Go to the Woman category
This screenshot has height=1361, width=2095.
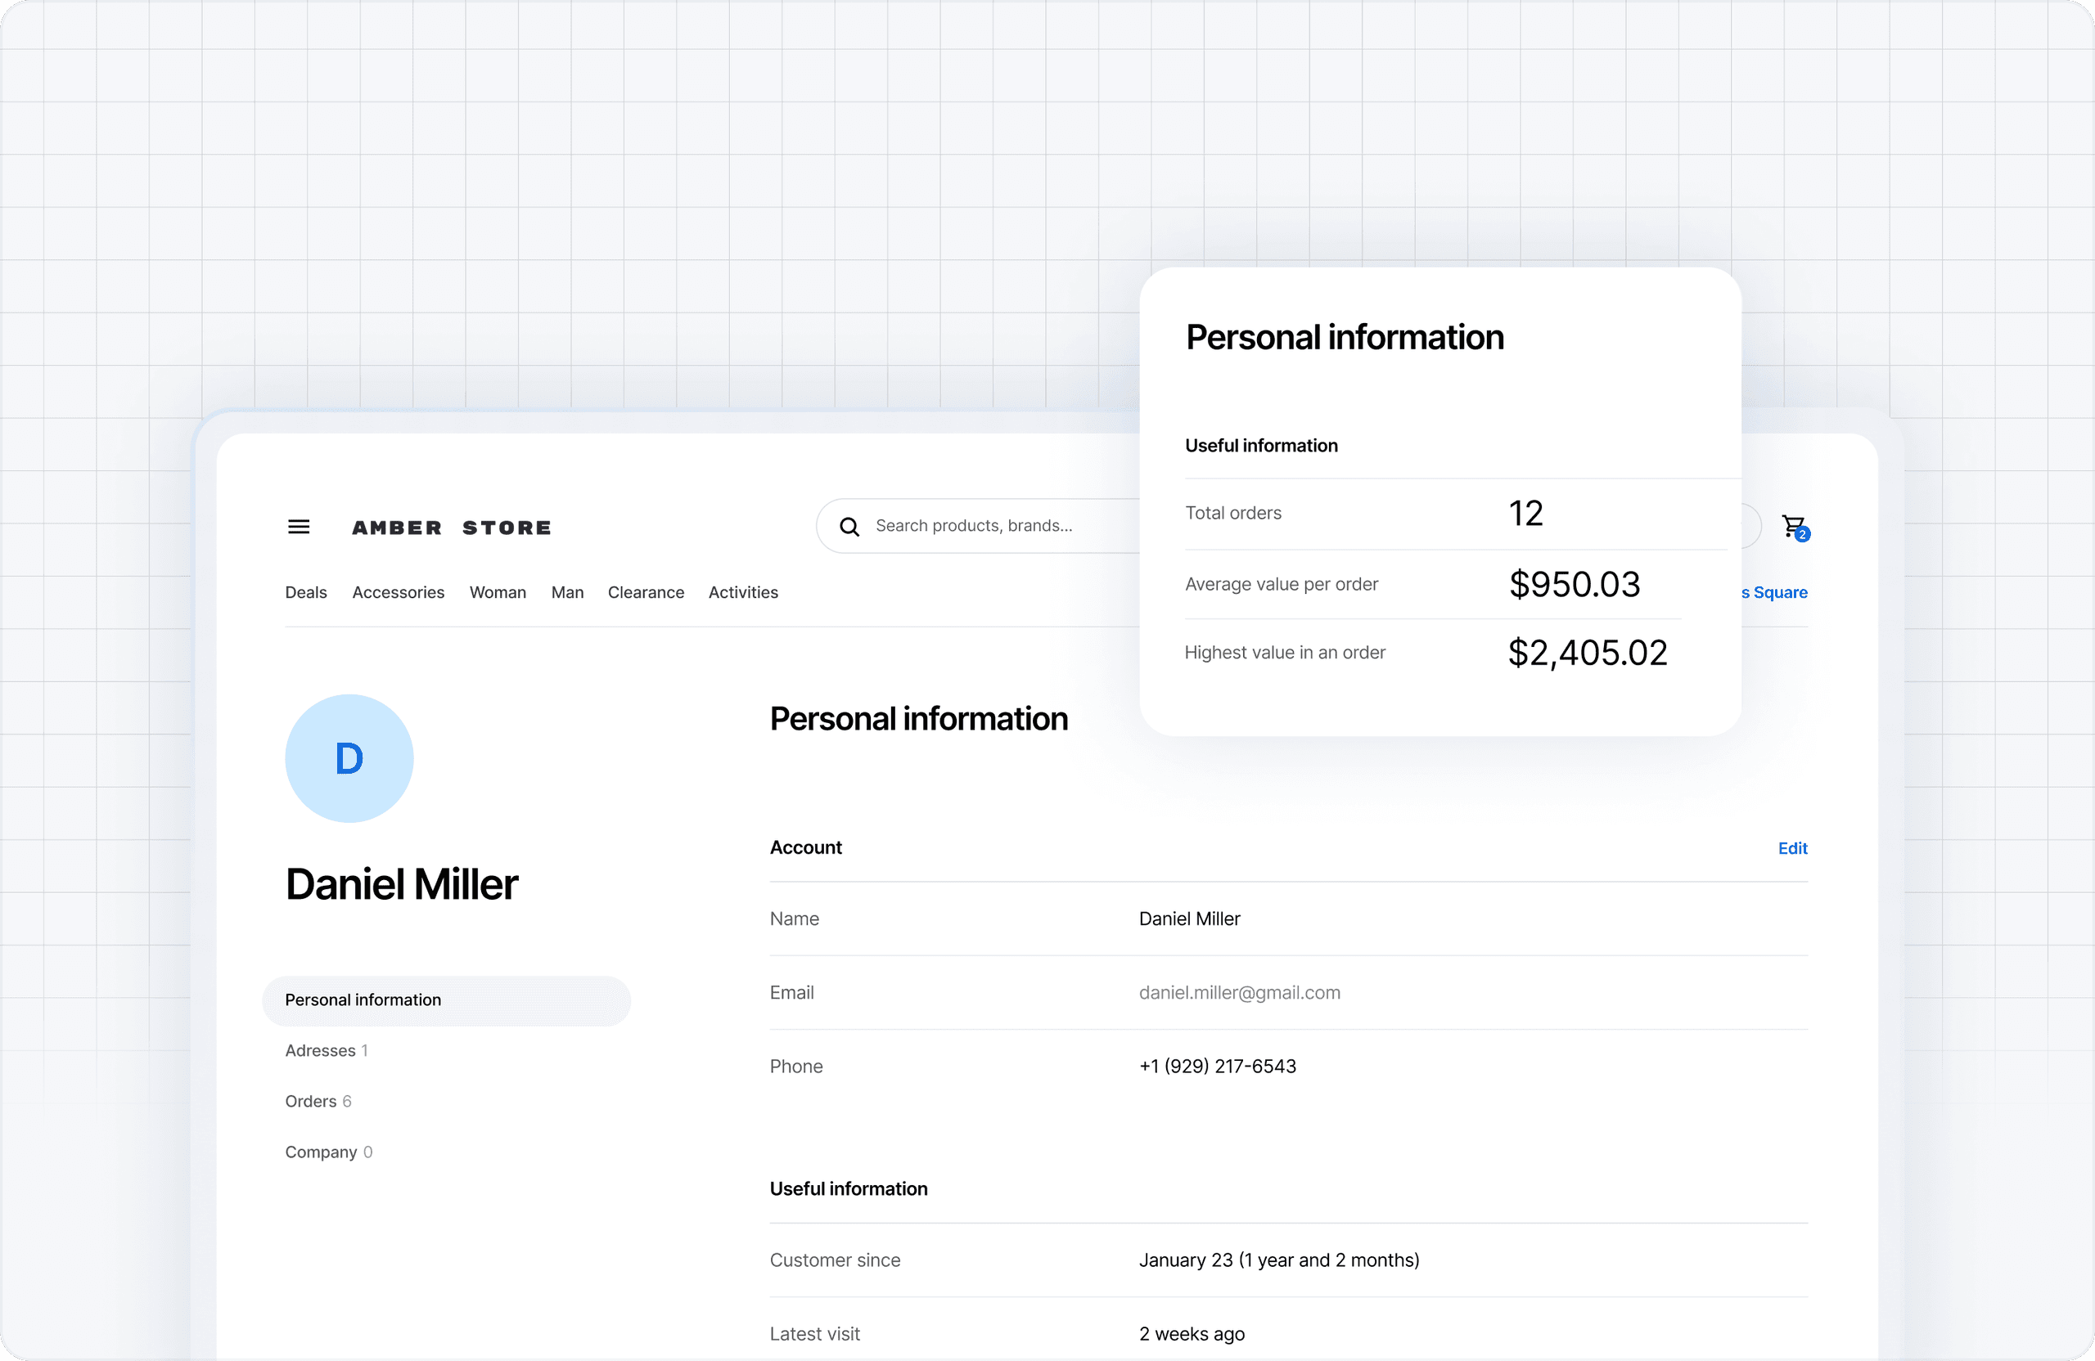click(498, 592)
